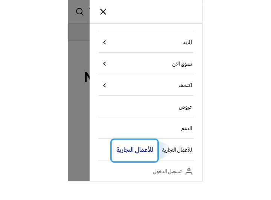The width and height of the screenshot is (271, 200).
Task: Click the تسجيل الدخول sign-in link
Action: coord(167,171)
